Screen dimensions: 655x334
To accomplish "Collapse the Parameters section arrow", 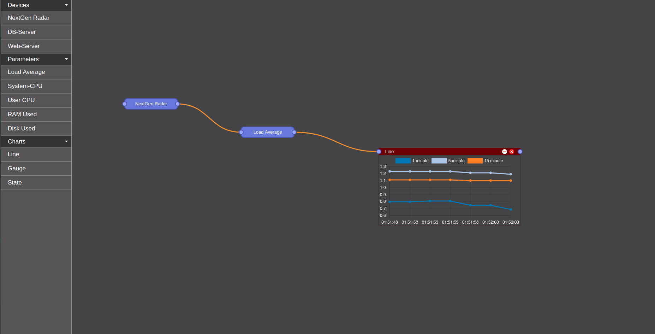I will click(66, 59).
